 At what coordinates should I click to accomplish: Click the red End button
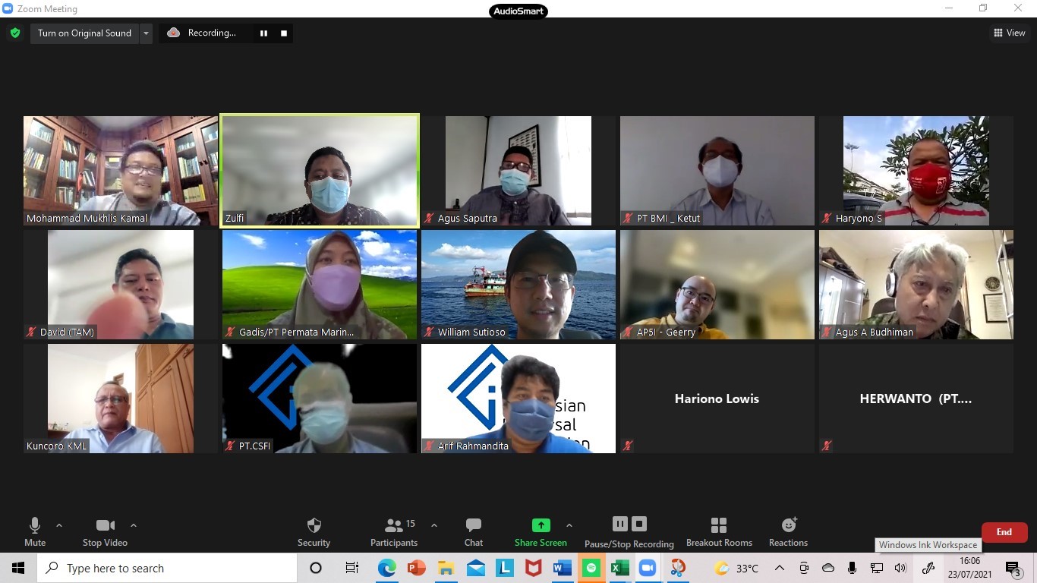pyautogui.click(x=1004, y=532)
